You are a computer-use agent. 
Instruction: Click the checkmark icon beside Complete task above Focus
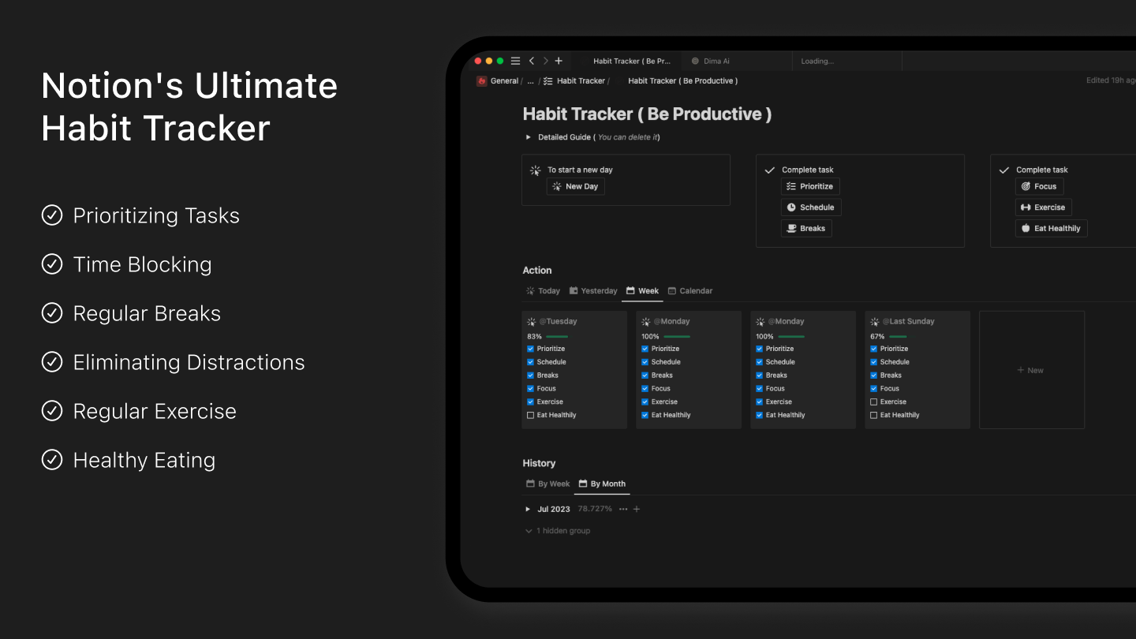tap(1004, 170)
